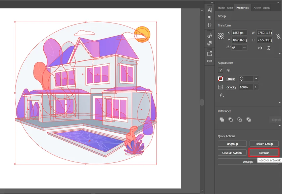The image size is (282, 194).
Task: Select the reference point locator grid
Action: pyautogui.click(x=221, y=36)
